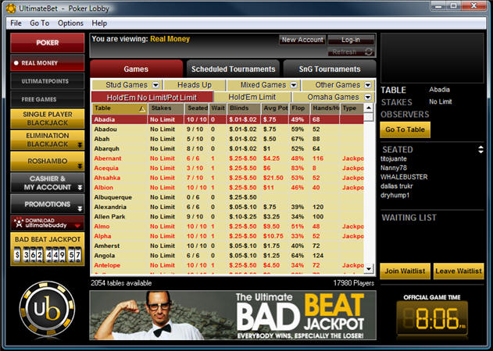Screen dimensions: 493x351
Task: Open the Help menu
Action: point(99,23)
